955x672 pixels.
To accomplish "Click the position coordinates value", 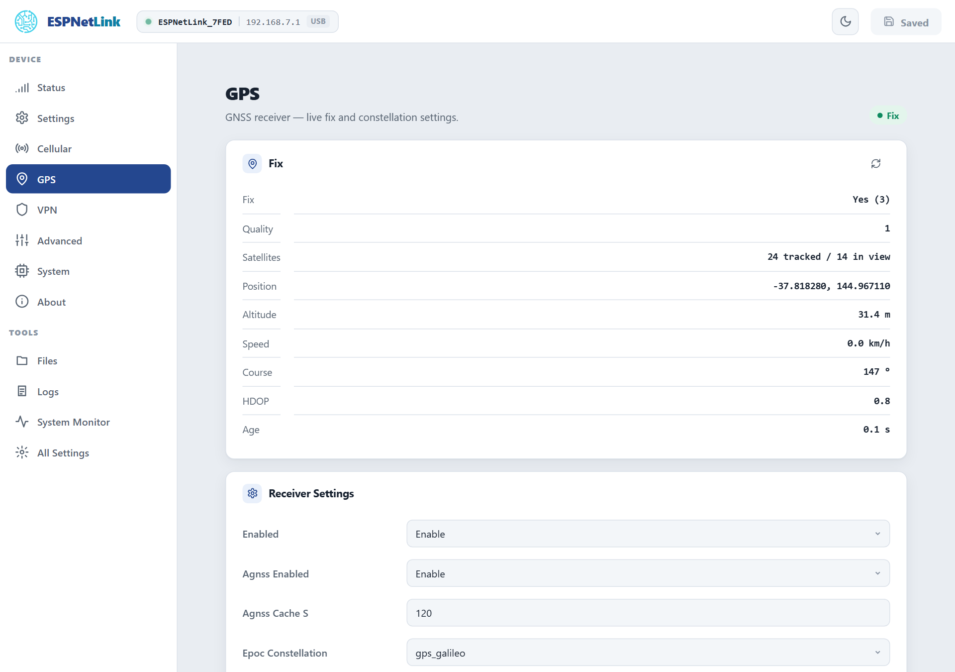I will click(x=832, y=286).
